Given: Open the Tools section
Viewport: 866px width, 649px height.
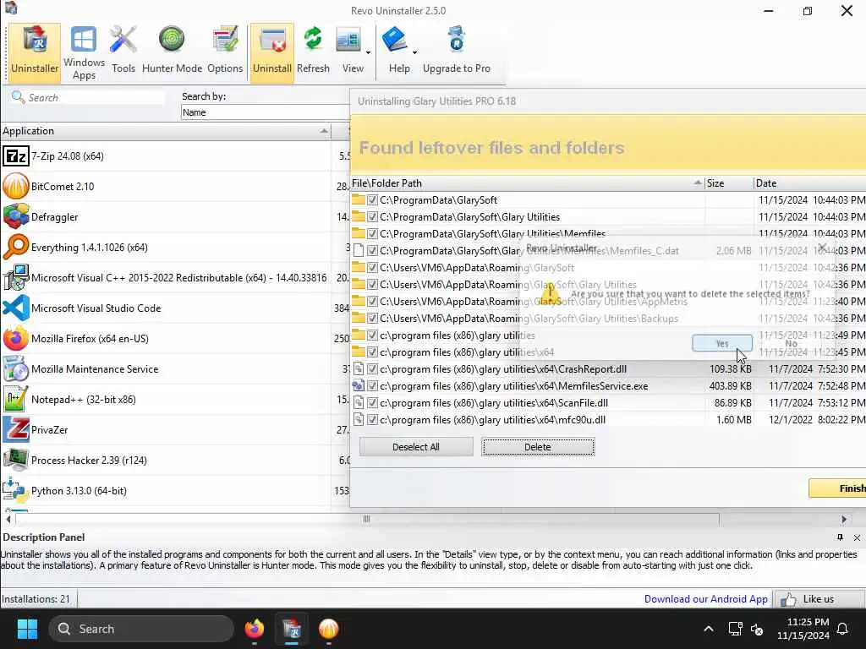Looking at the screenshot, I should tap(123, 52).
